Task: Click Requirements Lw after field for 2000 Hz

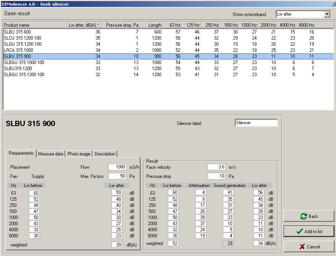Action: pyautogui.click(x=117, y=224)
